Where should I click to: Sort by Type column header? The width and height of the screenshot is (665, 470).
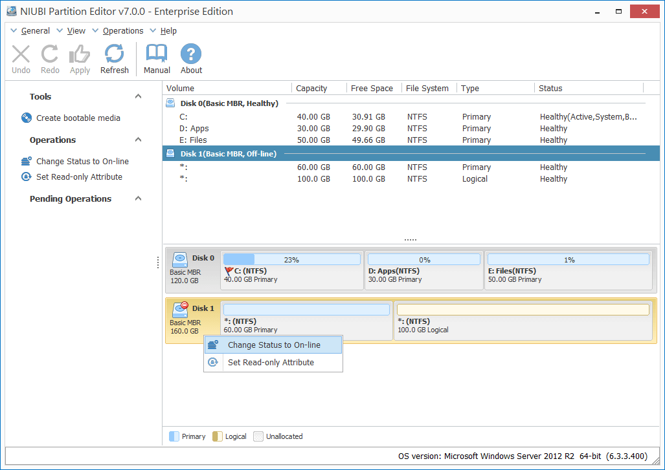495,88
